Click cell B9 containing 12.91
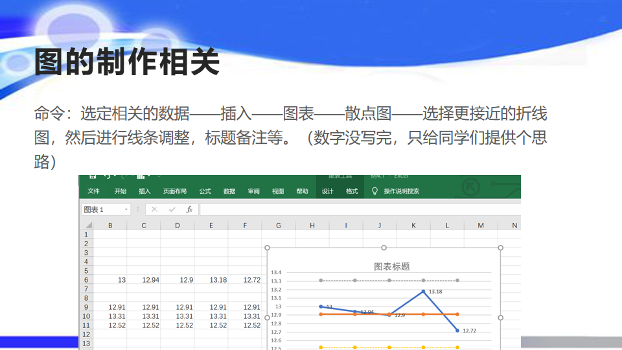The width and height of the screenshot is (622, 350). pos(110,307)
